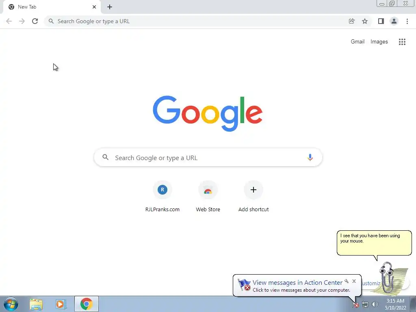Screen dimensions: 416x312
Task: Focus the Google search box
Action: [208, 158]
